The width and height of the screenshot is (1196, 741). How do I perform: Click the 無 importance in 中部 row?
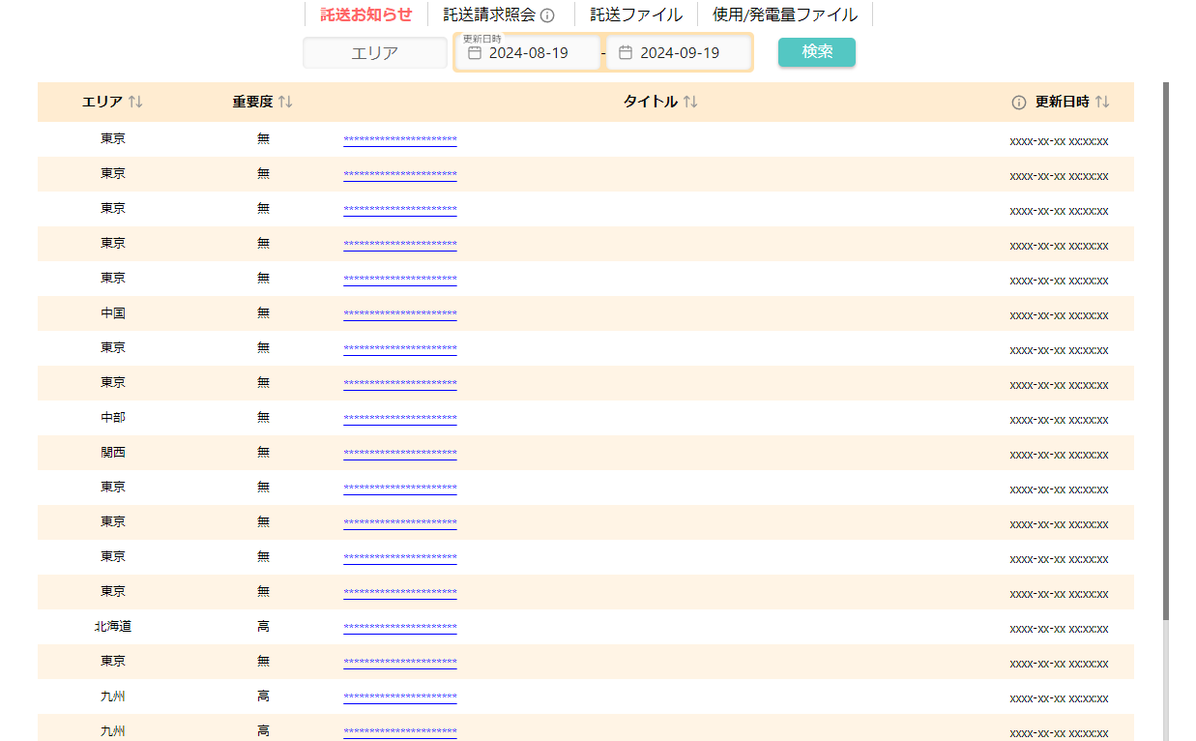(x=263, y=418)
